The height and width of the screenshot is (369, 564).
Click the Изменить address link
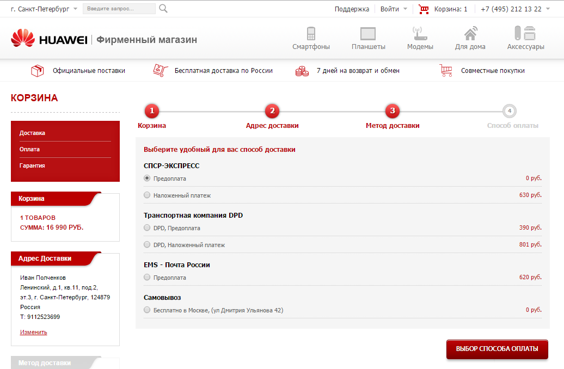[x=33, y=332]
